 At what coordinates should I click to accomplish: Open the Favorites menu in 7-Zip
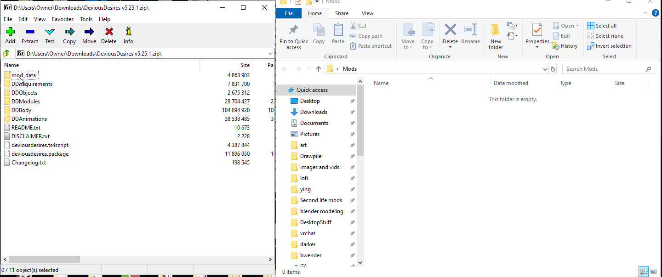pyautogui.click(x=63, y=19)
